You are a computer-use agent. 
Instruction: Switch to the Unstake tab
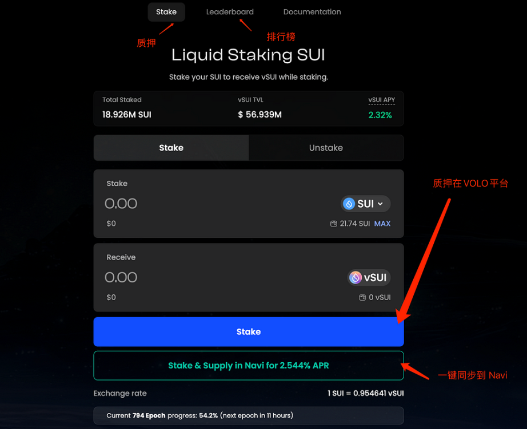[326, 148]
